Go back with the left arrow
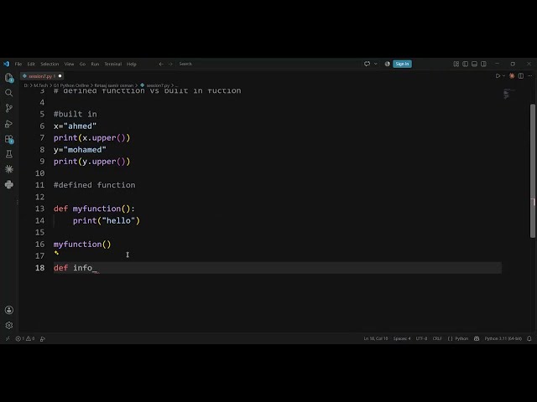This screenshot has height=402, width=537. pos(161,64)
